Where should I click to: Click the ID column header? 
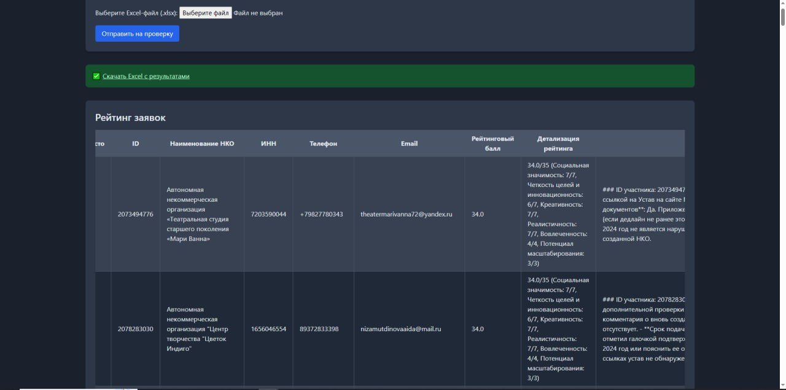point(135,143)
